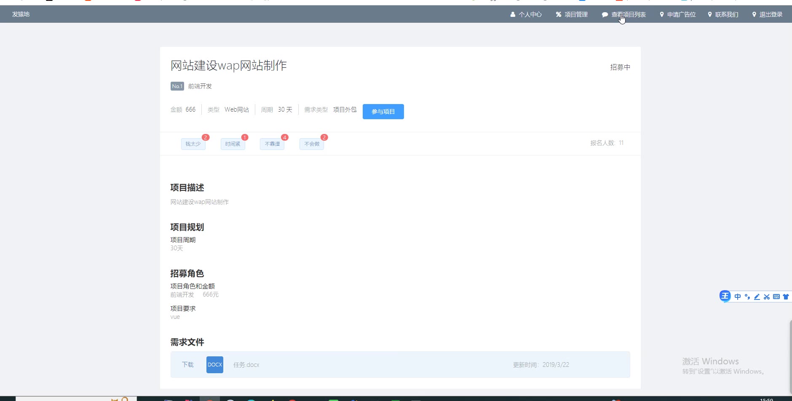
Task: Click 退出登录 to log out
Action: pos(767,14)
